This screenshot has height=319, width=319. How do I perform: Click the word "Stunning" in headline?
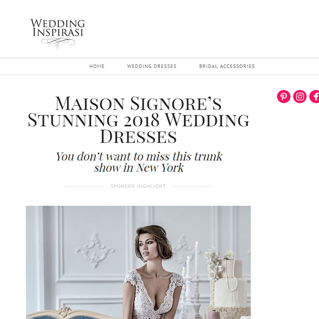(73, 120)
